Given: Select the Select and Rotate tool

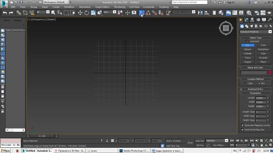Looking at the screenshot, I should point(87,13).
